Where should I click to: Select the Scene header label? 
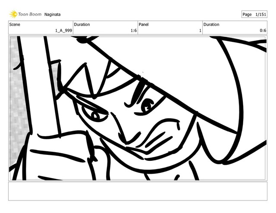[15, 25]
